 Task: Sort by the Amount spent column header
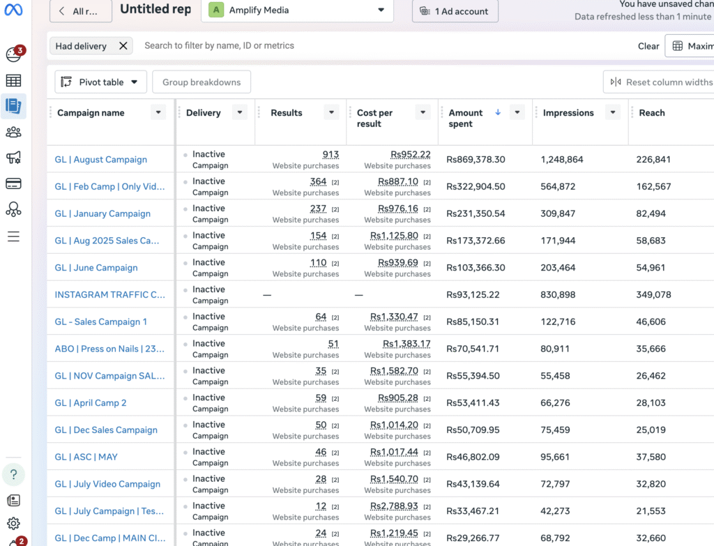coord(466,118)
